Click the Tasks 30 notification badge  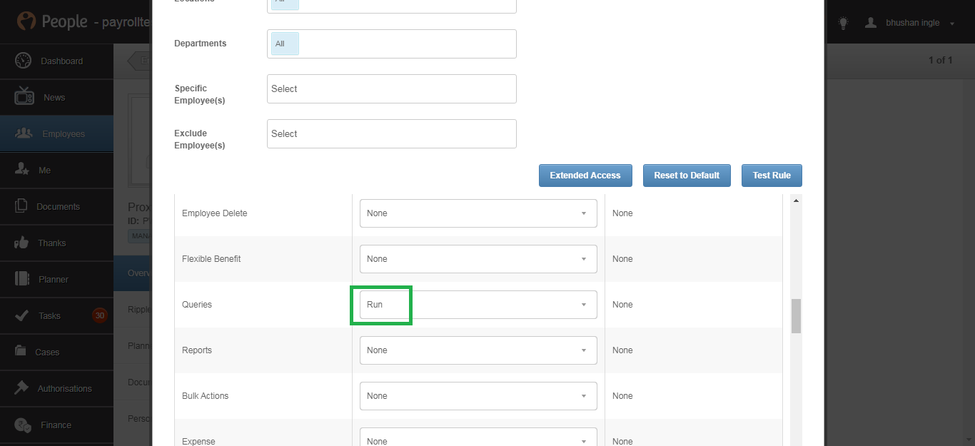[100, 315]
